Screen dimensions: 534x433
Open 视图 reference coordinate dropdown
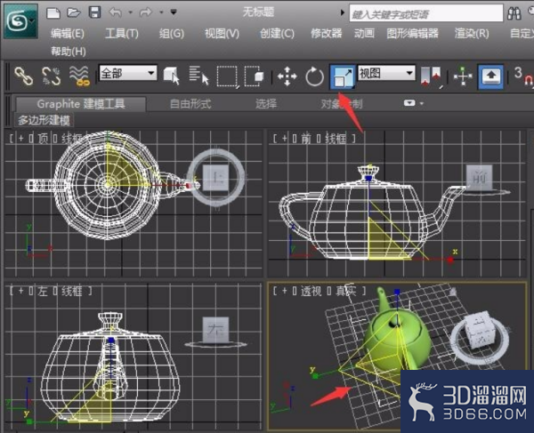click(x=386, y=73)
